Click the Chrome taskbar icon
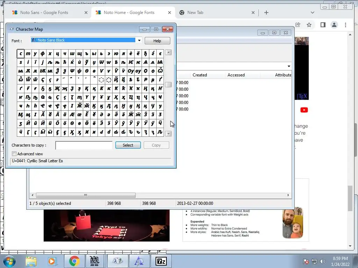 click(x=74, y=261)
